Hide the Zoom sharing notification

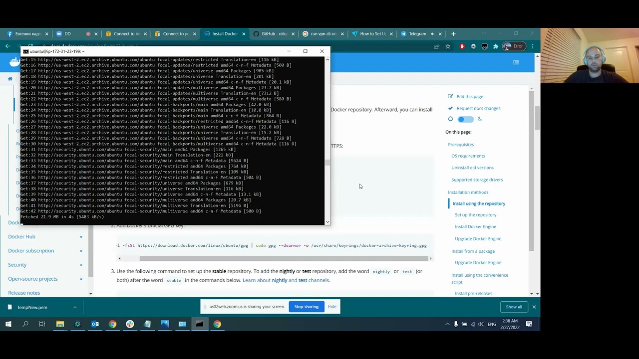pyautogui.click(x=332, y=307)
